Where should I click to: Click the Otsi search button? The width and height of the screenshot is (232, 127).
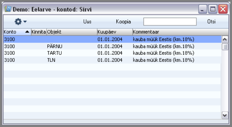(x=211, y=22)
